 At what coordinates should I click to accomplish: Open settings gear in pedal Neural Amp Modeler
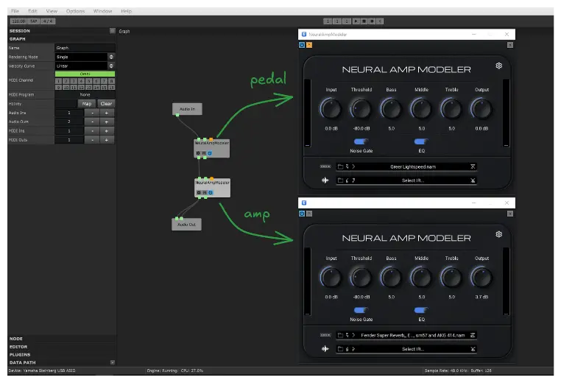(499, 66)
